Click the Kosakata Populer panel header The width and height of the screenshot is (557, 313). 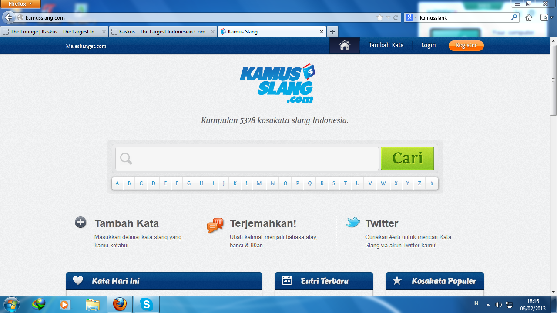(435, 281)
